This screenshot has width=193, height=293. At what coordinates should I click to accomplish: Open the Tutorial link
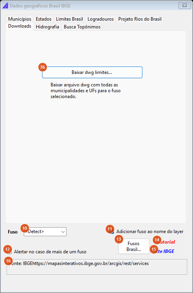(166, 242)
